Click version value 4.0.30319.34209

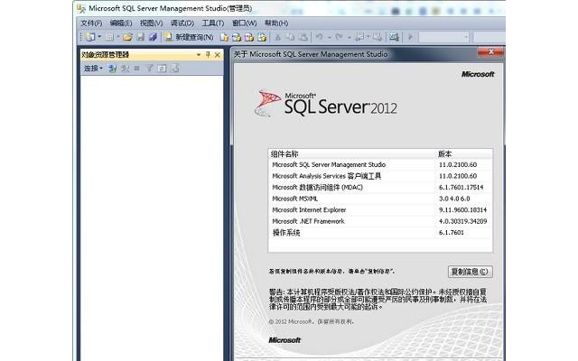click(x=462, y=221)
